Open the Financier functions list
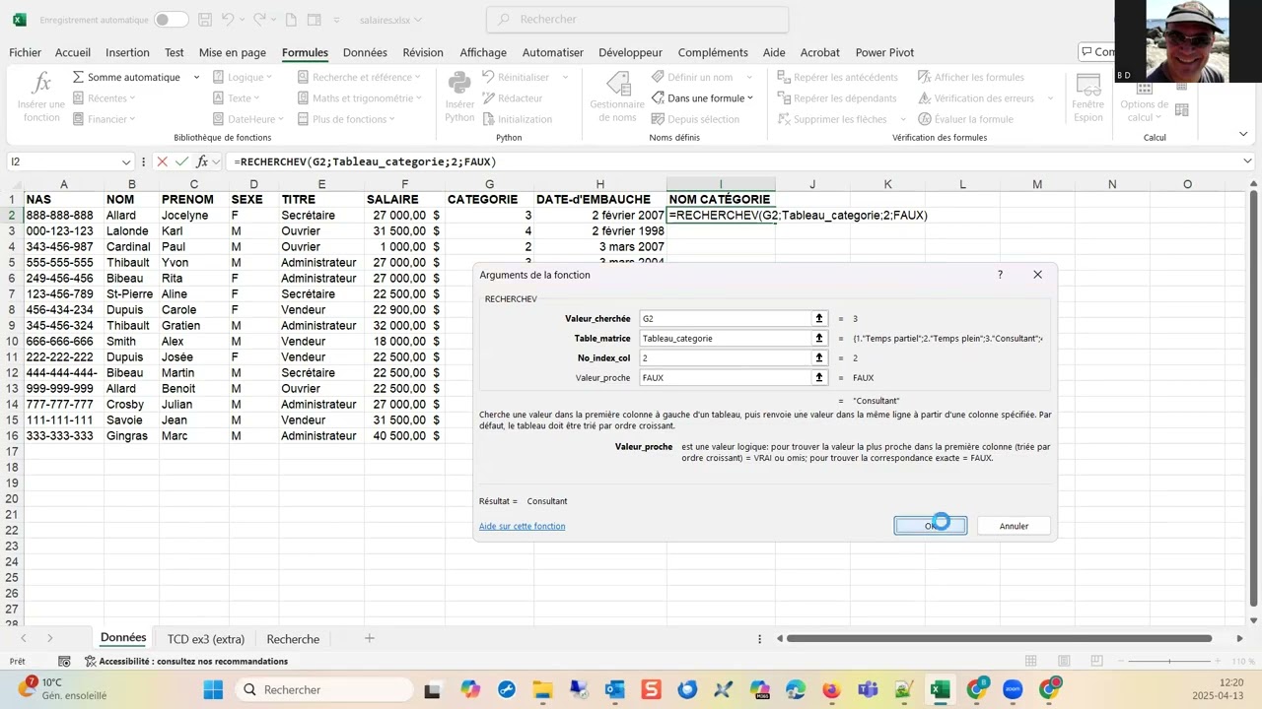Viewport: 1262px width, 709px height. [x=104, y=119]
